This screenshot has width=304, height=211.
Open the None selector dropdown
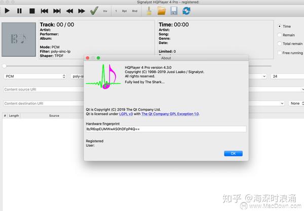(296, 103)
